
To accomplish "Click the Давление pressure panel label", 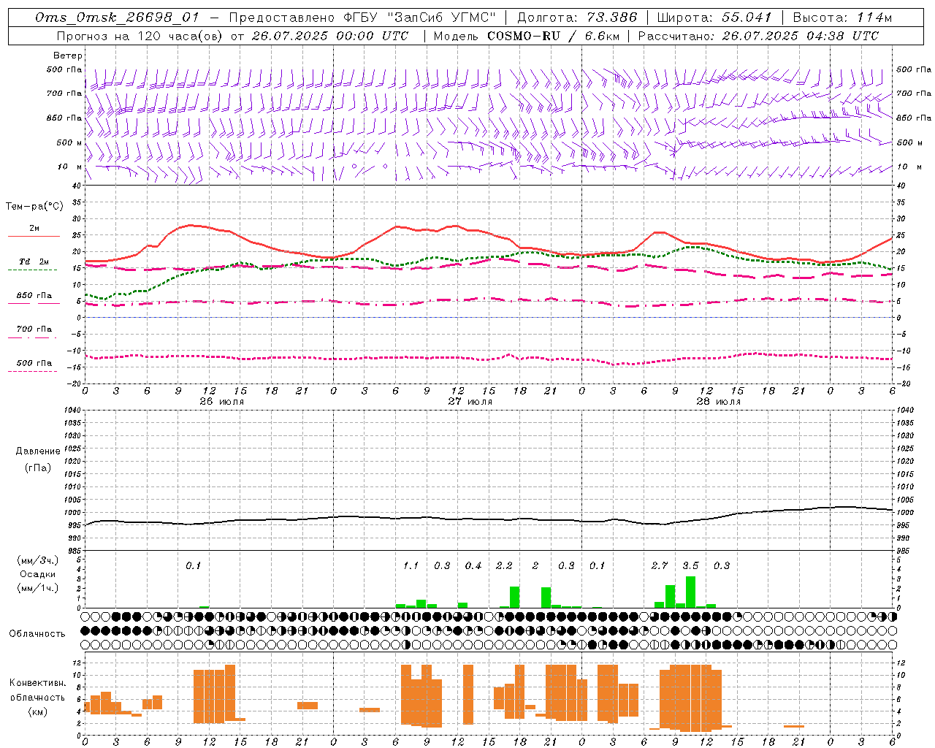I will [x=38, y=451].
